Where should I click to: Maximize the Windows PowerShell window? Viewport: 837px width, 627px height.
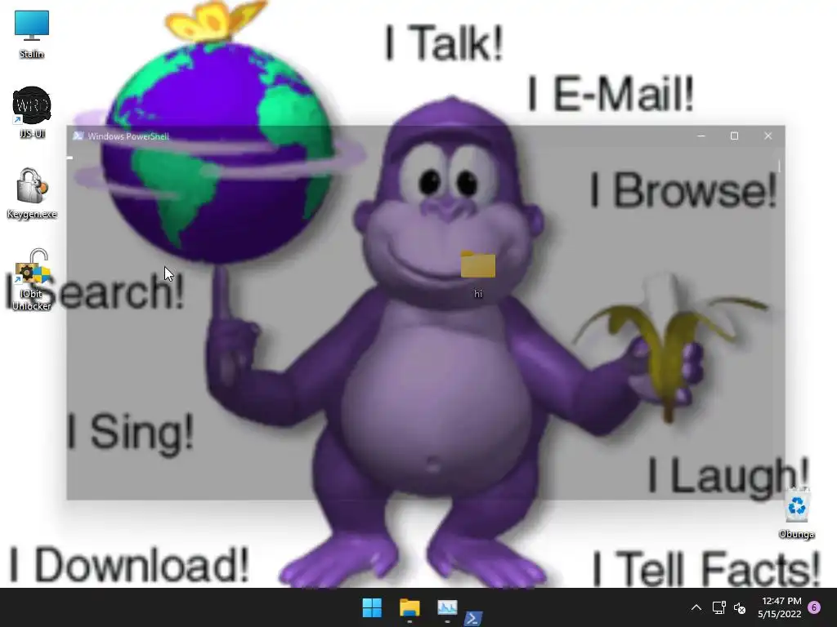click(735, 136)
